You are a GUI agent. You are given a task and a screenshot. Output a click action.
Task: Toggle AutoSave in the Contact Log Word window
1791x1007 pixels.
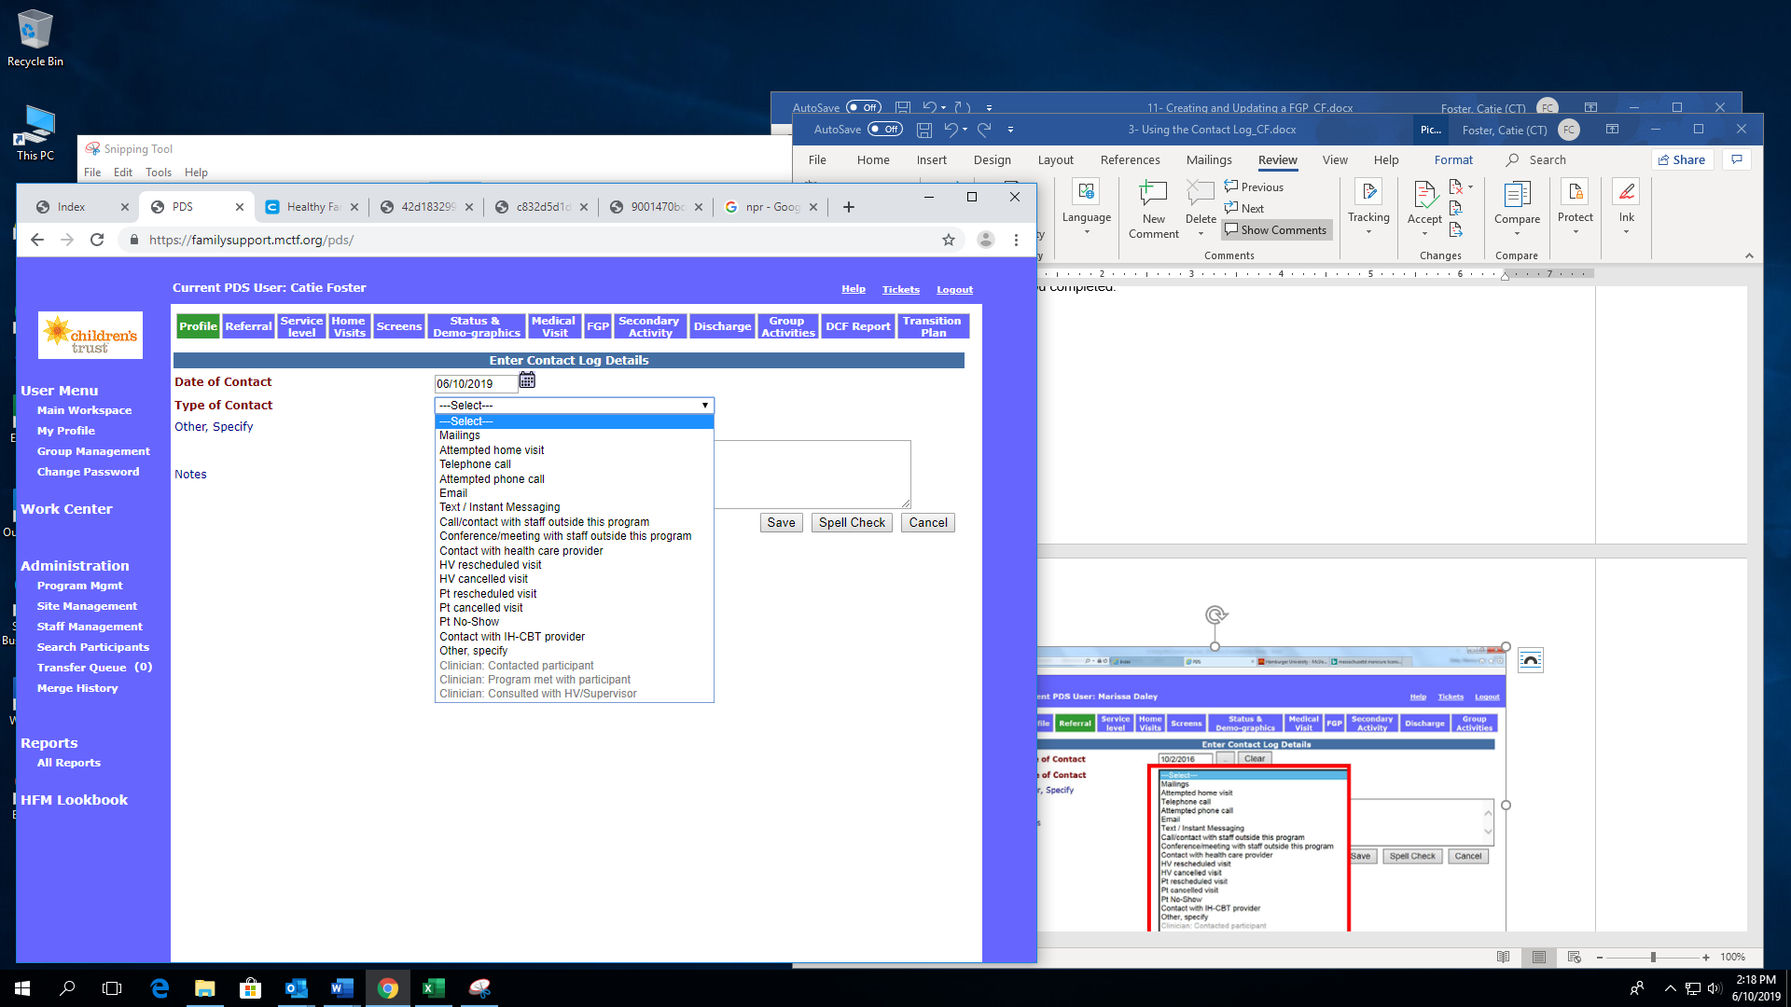[x=884, y=130]
